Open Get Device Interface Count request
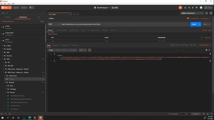Viewport: 214px width, 120px height. [x=19, y=102]
